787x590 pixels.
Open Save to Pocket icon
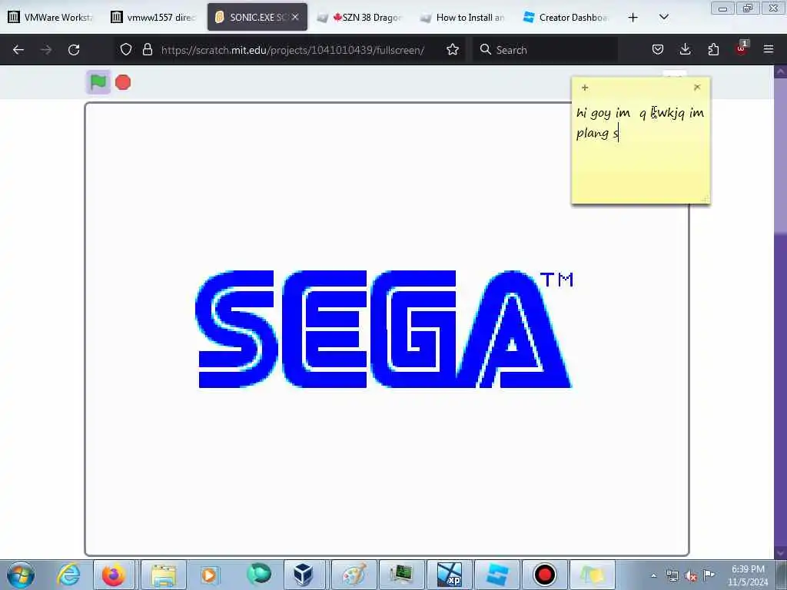click(658, 49)
